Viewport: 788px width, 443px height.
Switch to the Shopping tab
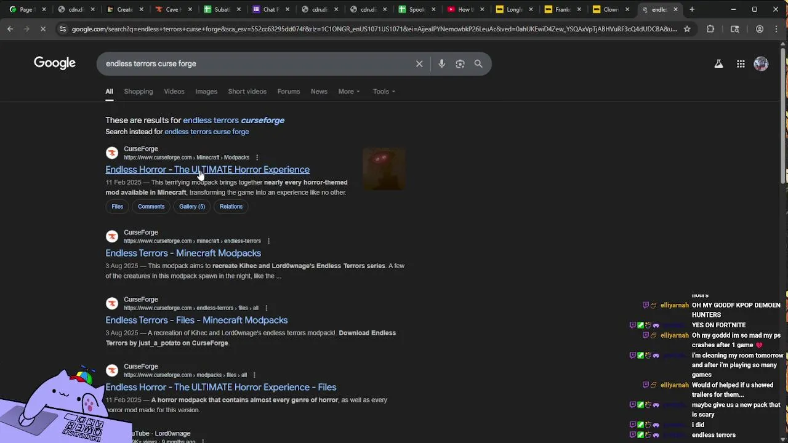(x=138, y=92)
